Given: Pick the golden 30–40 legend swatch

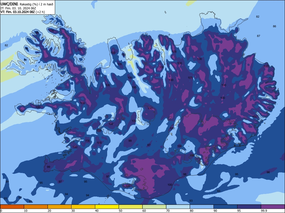Looking at the screenshot, I should pyautogui.click(x=83, y=207).
